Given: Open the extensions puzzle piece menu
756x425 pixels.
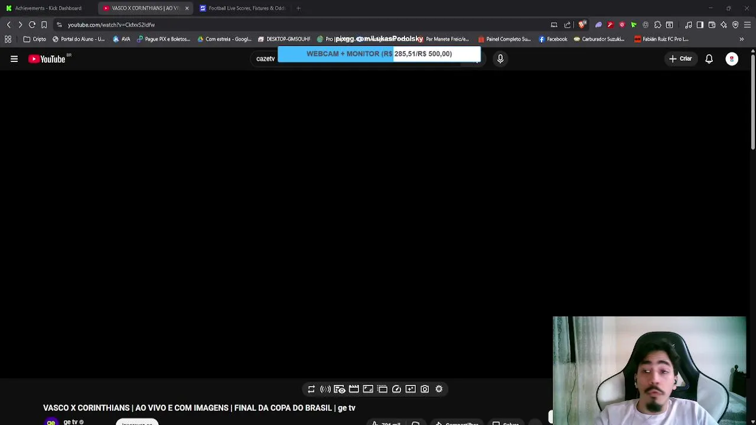Looking at the screenshot, I should (x=657, y=25).
